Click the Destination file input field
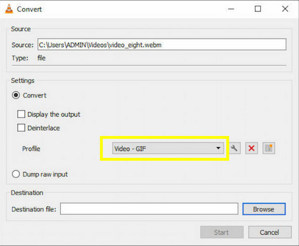The width and height of the screenshot is (299, 246). [x=149, y=209]
